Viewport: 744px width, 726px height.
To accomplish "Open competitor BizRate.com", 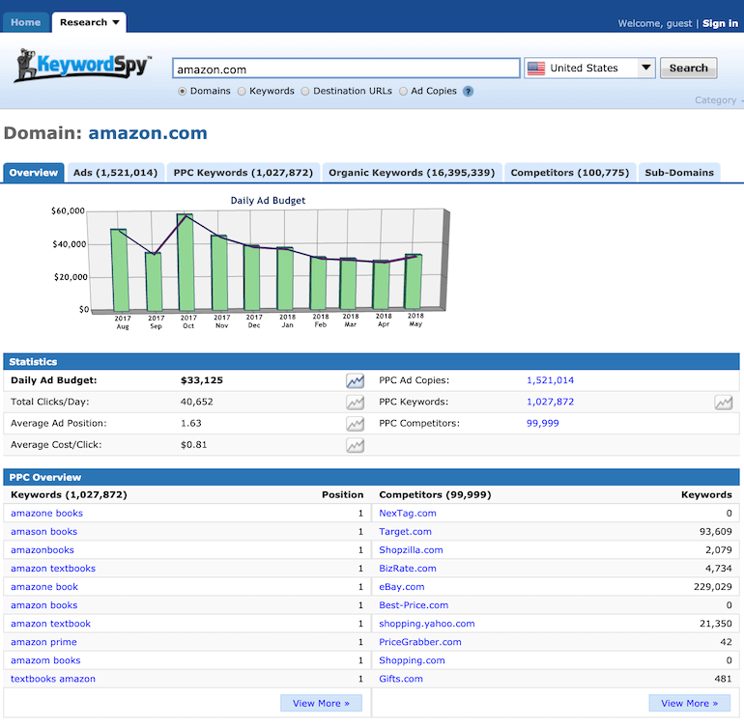I will coord(408,568).
